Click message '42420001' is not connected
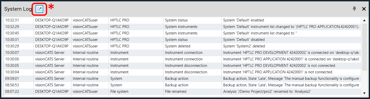The image size is (370, 99). point(277,72)
